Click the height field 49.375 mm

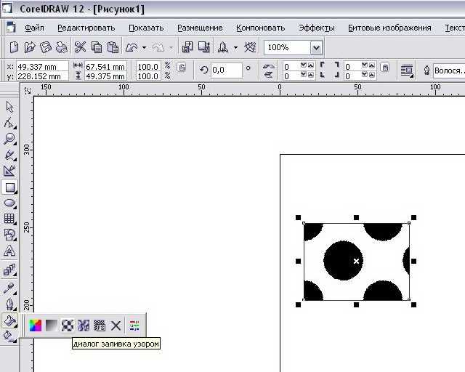pyautogui.click(x=105, y=76)
